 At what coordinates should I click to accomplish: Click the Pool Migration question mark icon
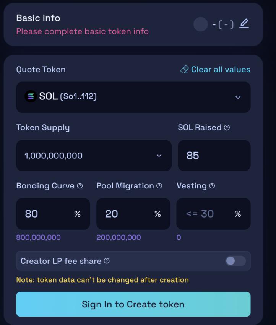click(159, 186)
